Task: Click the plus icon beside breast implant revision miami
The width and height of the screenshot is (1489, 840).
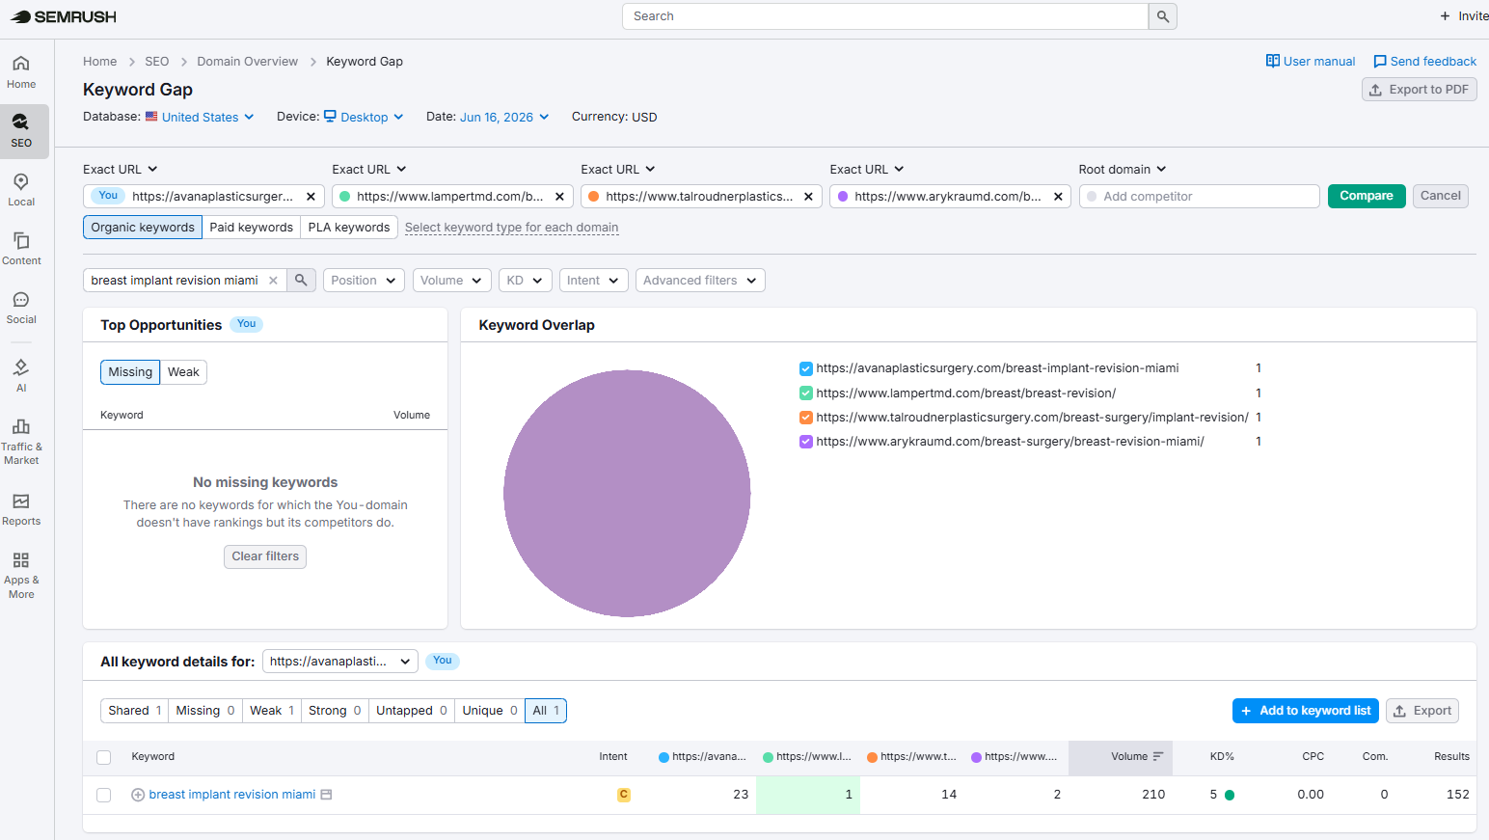Action: [x=138, y=795]
